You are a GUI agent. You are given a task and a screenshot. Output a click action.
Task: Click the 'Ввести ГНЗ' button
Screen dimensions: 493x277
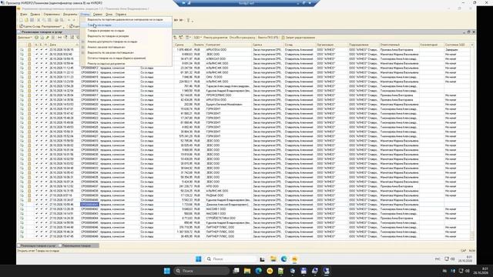268,38
